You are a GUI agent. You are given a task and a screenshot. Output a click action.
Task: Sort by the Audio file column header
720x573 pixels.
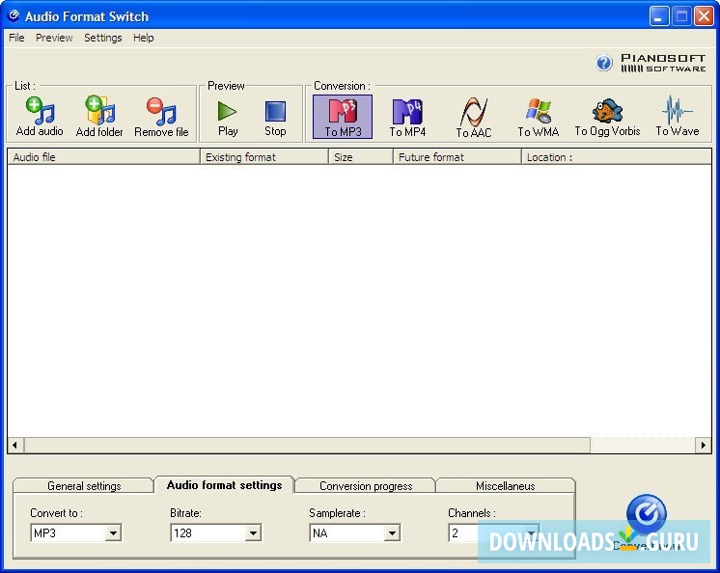pyautogui.click(x=104, y=157)
